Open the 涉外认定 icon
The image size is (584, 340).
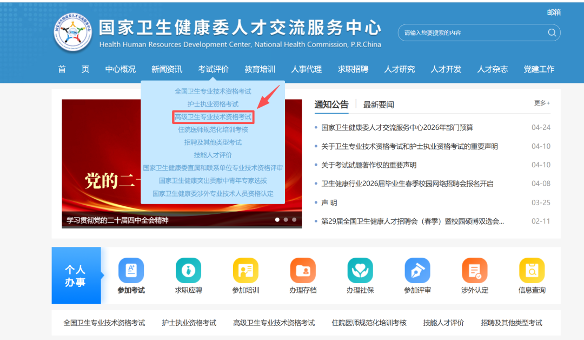click(475, 270)
